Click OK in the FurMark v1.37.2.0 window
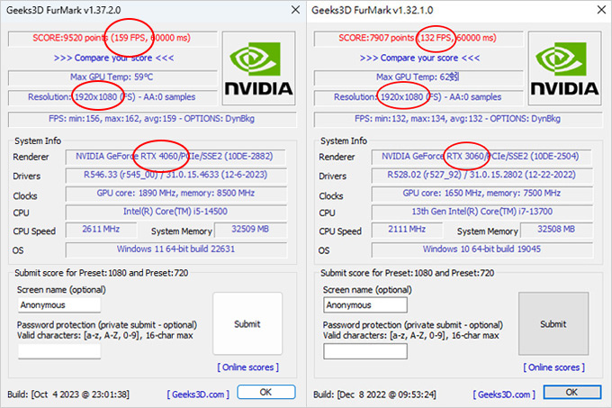 (x=266, y=392)
